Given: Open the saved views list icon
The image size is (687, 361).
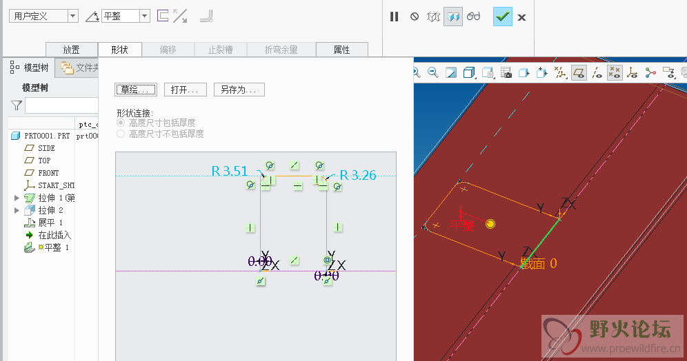Looking at the screenshot, I should [488, 72].
